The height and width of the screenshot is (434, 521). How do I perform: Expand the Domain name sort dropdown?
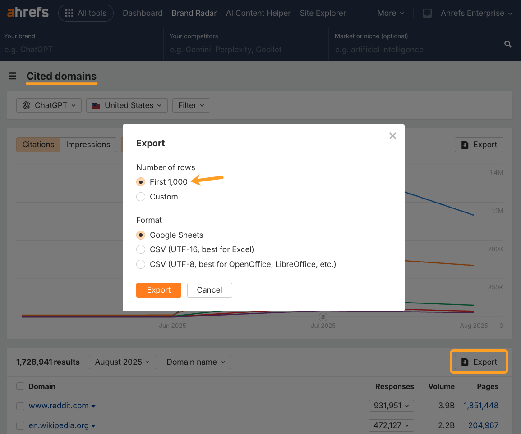pos(195,362)
